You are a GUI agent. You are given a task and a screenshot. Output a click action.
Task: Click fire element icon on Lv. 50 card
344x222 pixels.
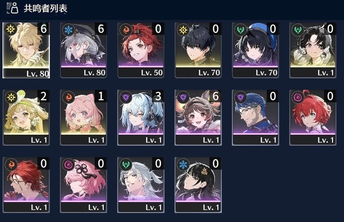coord(126,29)
